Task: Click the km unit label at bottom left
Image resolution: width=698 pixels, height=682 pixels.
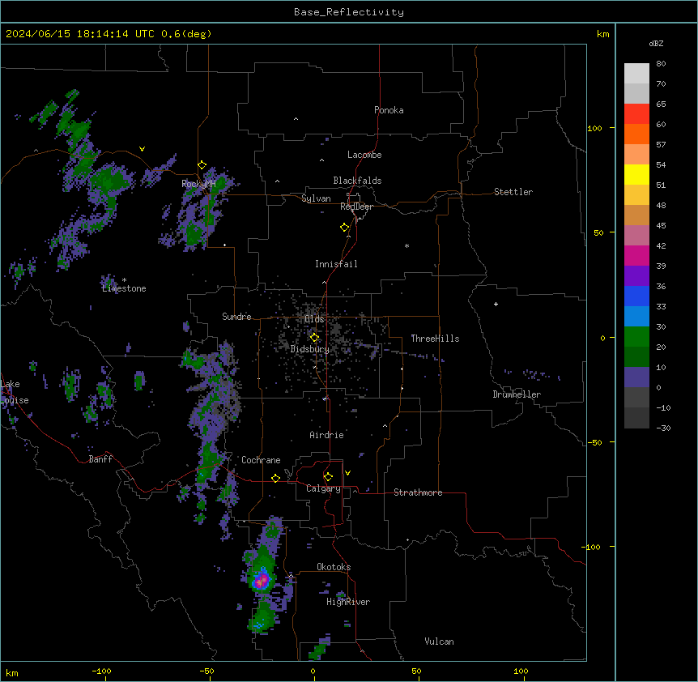Action: [x=12, y=673]
